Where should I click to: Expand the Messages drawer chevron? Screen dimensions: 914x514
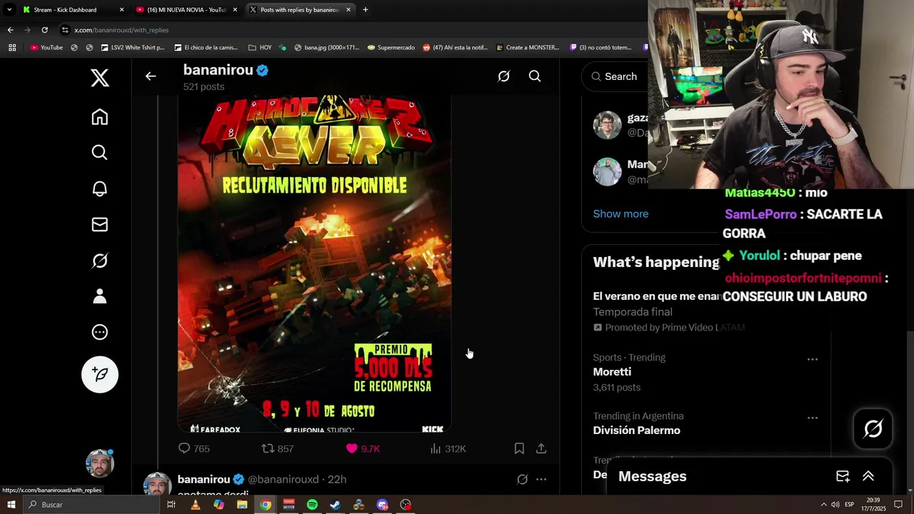(868, 476)
